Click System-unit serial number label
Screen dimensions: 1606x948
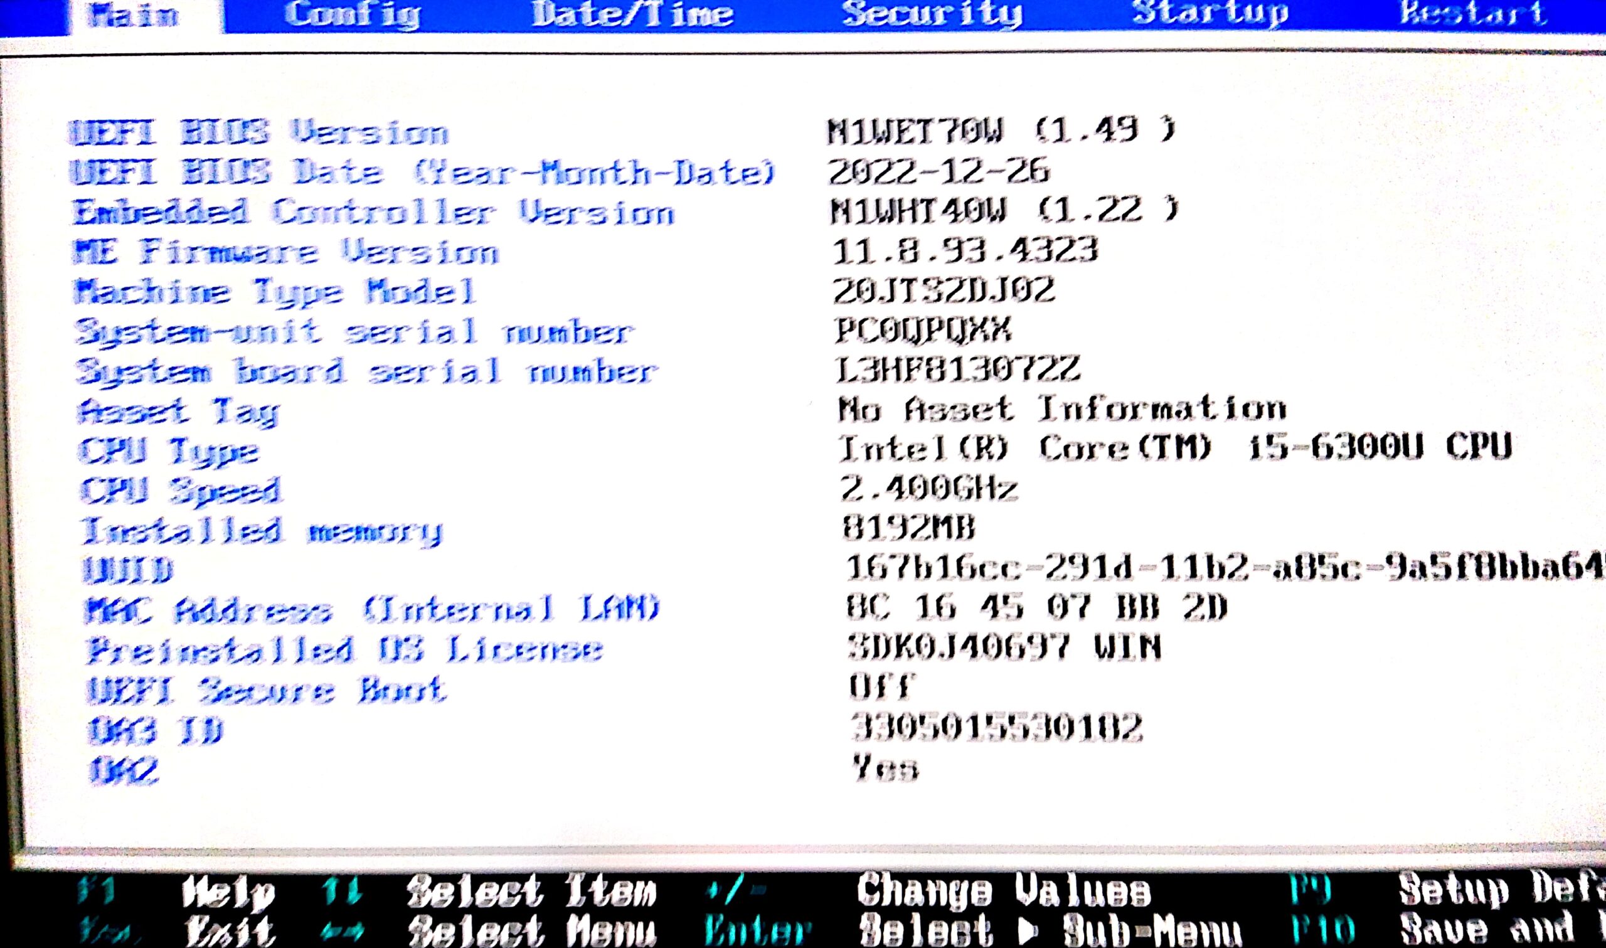354,331
